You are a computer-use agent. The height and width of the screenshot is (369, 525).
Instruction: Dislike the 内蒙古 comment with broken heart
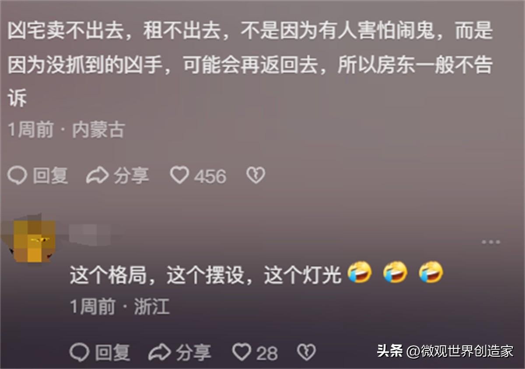256,176
